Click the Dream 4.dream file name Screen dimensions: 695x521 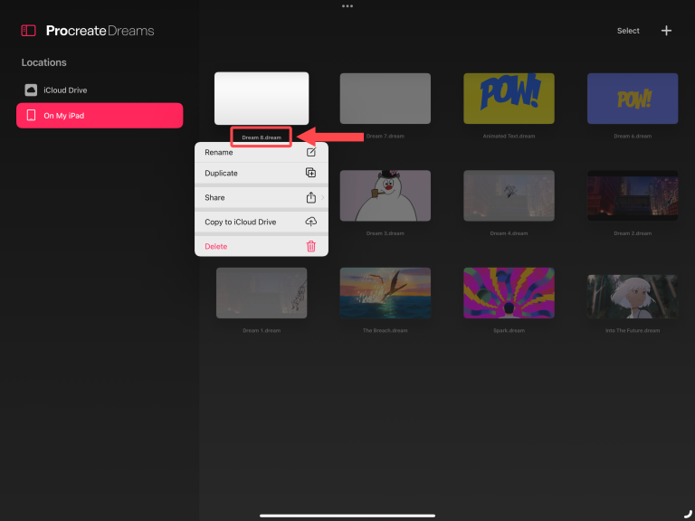click(x=509, y=233)
